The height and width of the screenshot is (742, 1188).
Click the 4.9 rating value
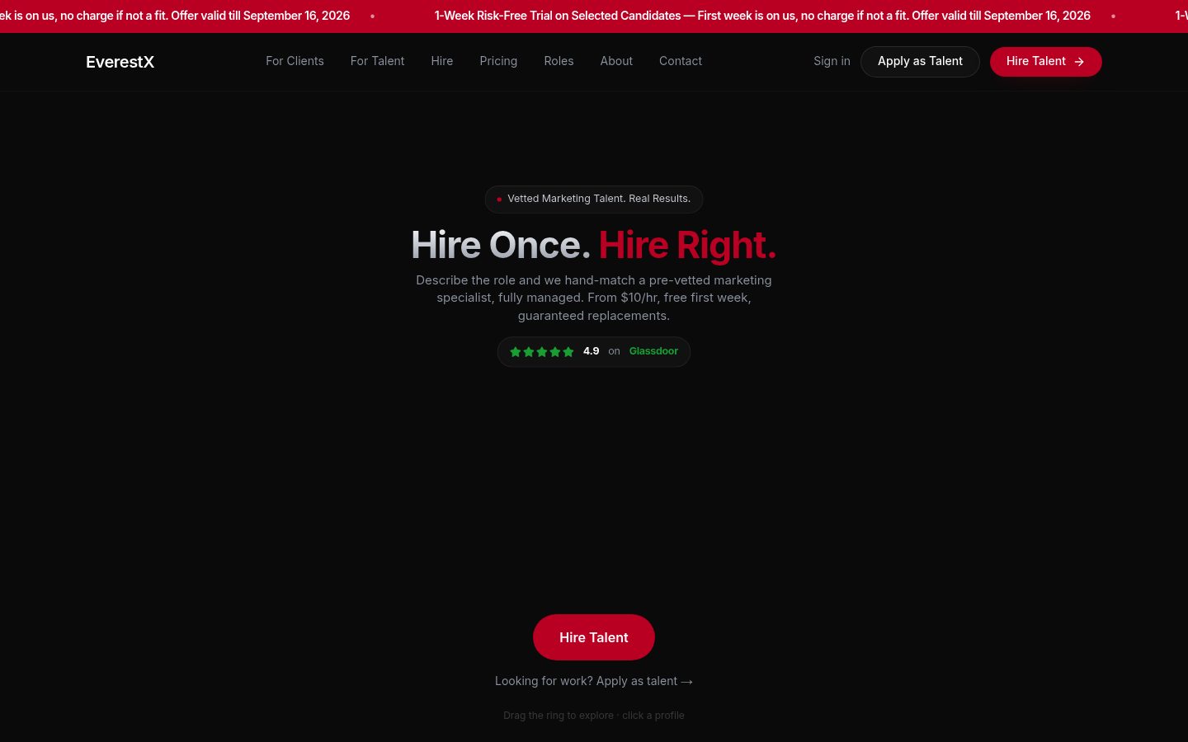(x=591, y=351)
